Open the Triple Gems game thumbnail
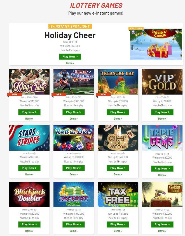The width and height of the screenshot is (185, 236). click(x=162, y=138)
